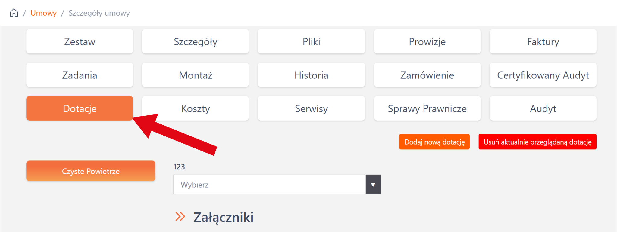
Task: Open the Wybierz dropdown arrow
Action: (x=373, y=185)
